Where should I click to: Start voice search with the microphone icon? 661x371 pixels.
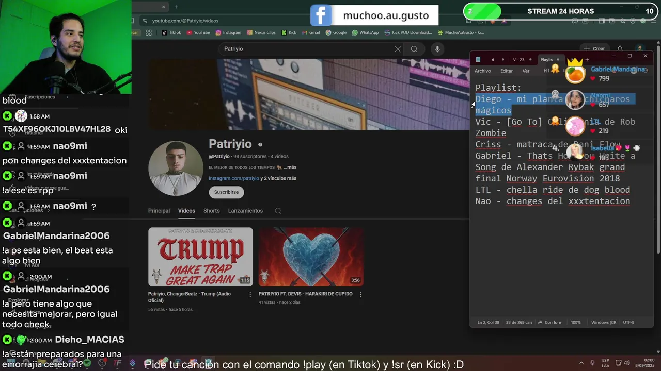[x=437, y=49]
